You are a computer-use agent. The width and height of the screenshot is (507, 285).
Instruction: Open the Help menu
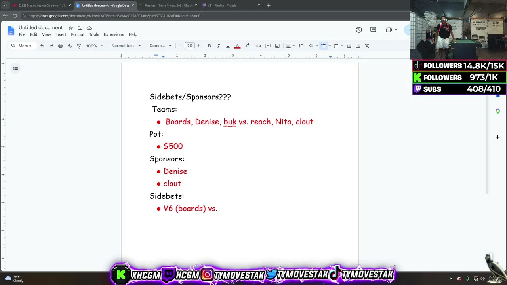(133, 34)
